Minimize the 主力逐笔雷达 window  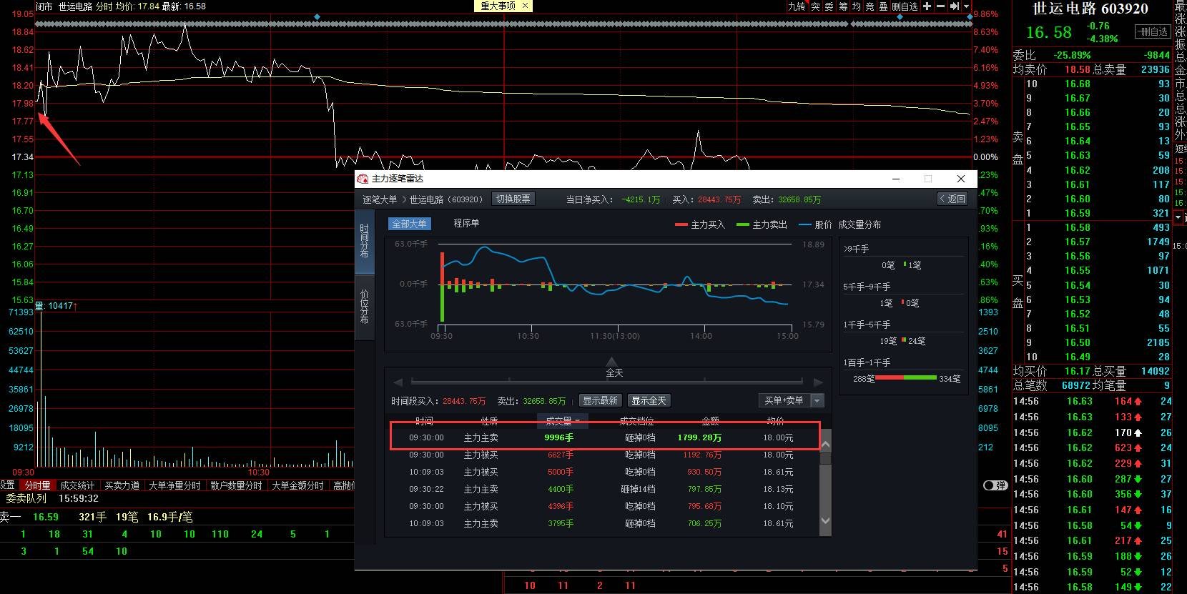[896, 179]
